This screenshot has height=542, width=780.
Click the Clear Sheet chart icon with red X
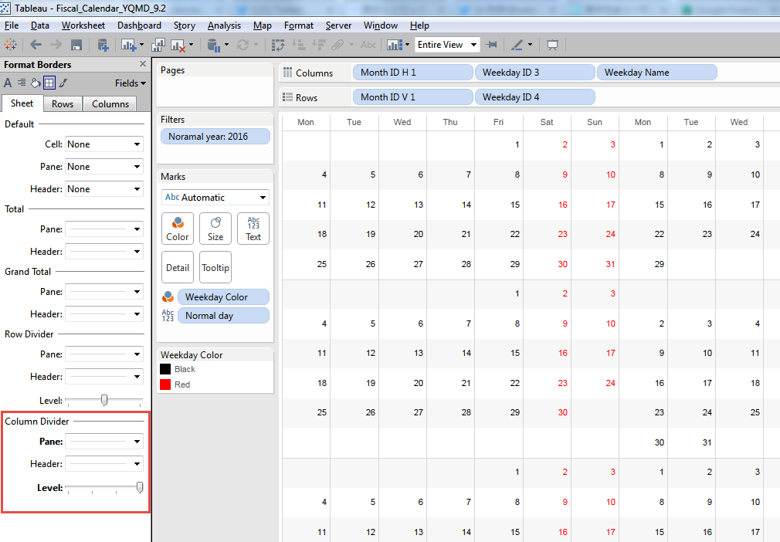coord(178,46)
